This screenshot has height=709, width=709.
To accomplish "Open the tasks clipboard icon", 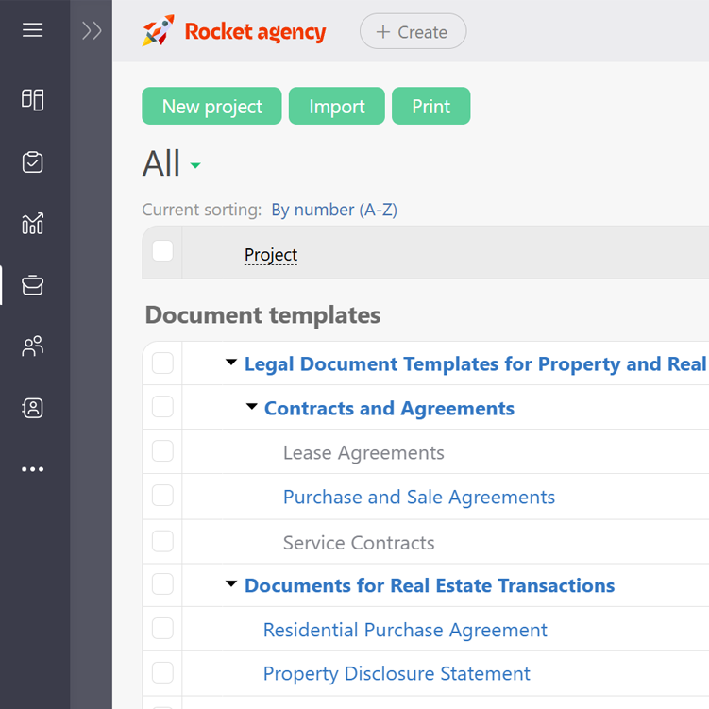I will 32,161.
